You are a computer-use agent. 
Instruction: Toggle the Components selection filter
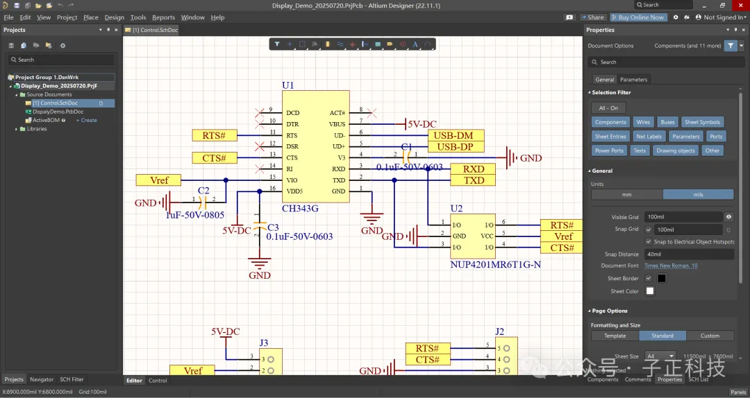610,122
